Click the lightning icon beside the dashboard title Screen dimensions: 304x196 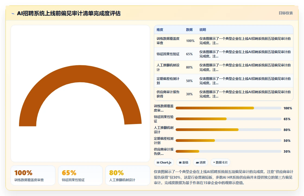tap(13, 14)
